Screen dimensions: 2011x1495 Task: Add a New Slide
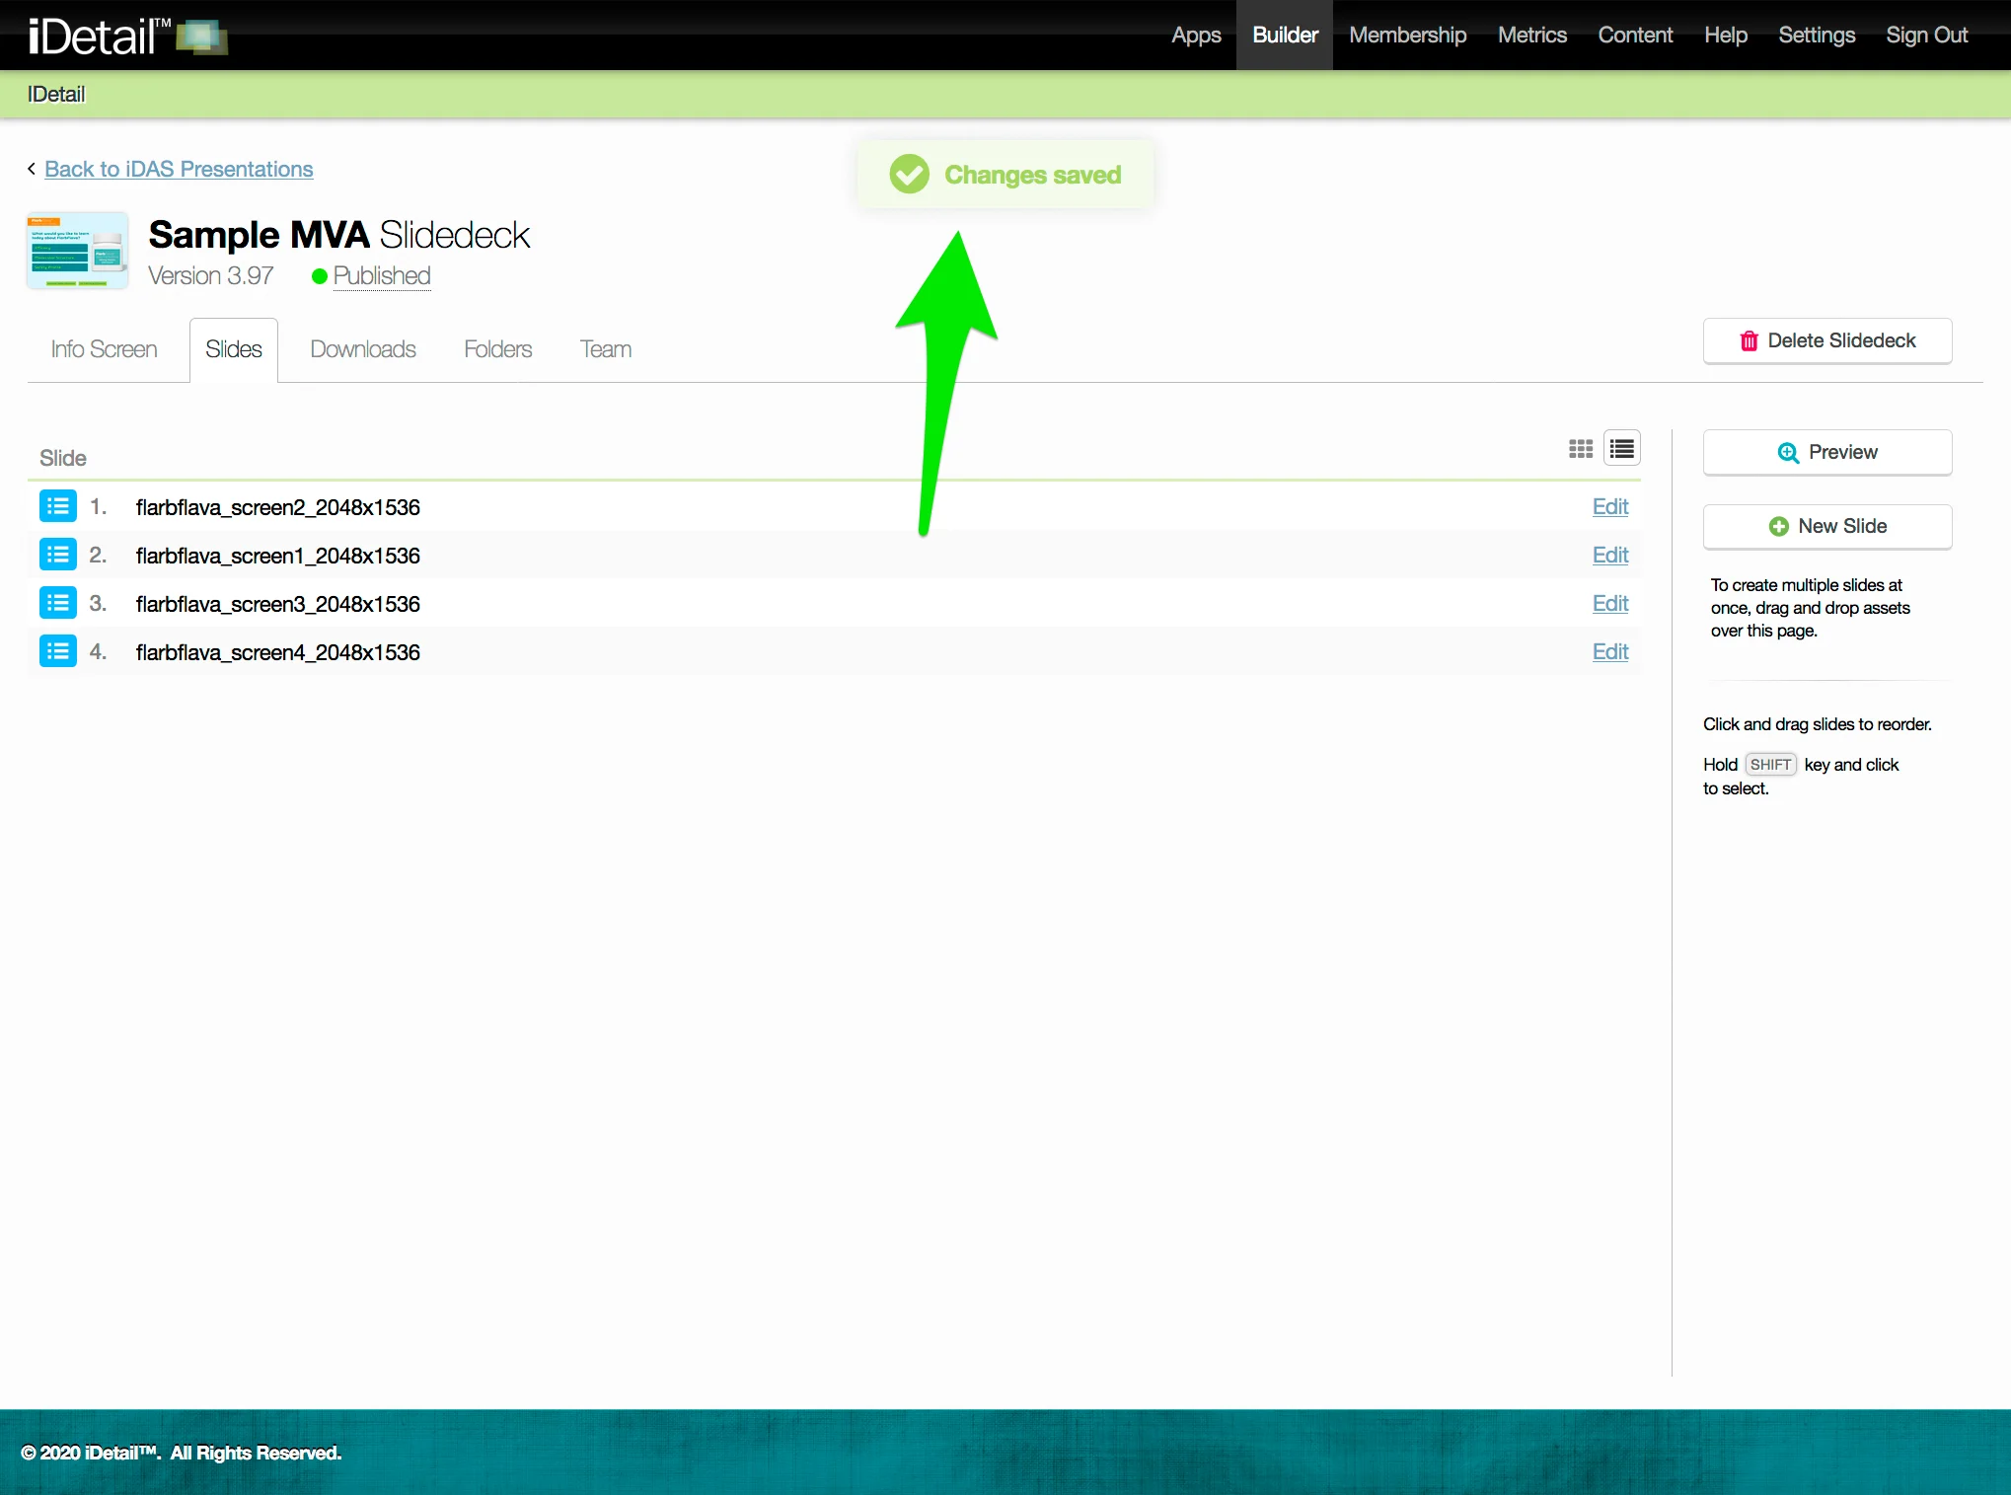tap(1826, 526)
